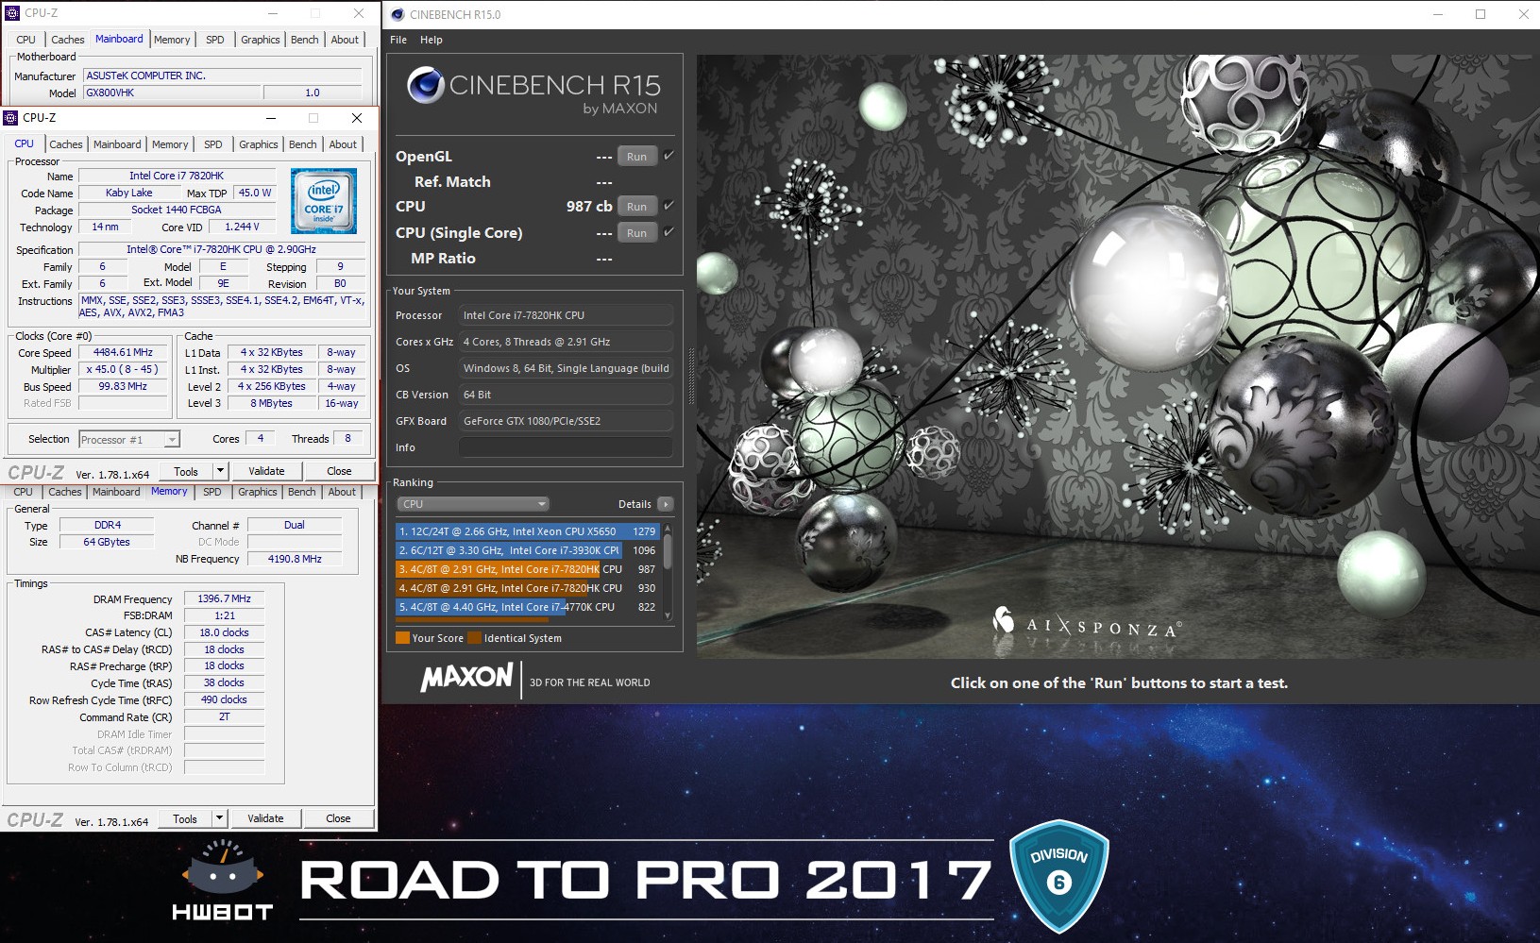1540x943 pixels.
Task: Click the GFX Board field GeForce GTX 1080
Action: pyautogui.click(x=566, y=421)
